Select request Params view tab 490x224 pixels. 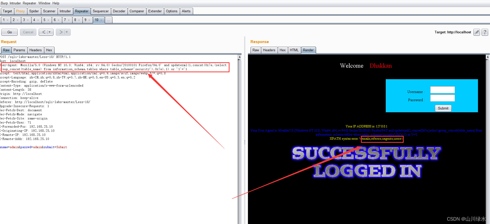19,50
